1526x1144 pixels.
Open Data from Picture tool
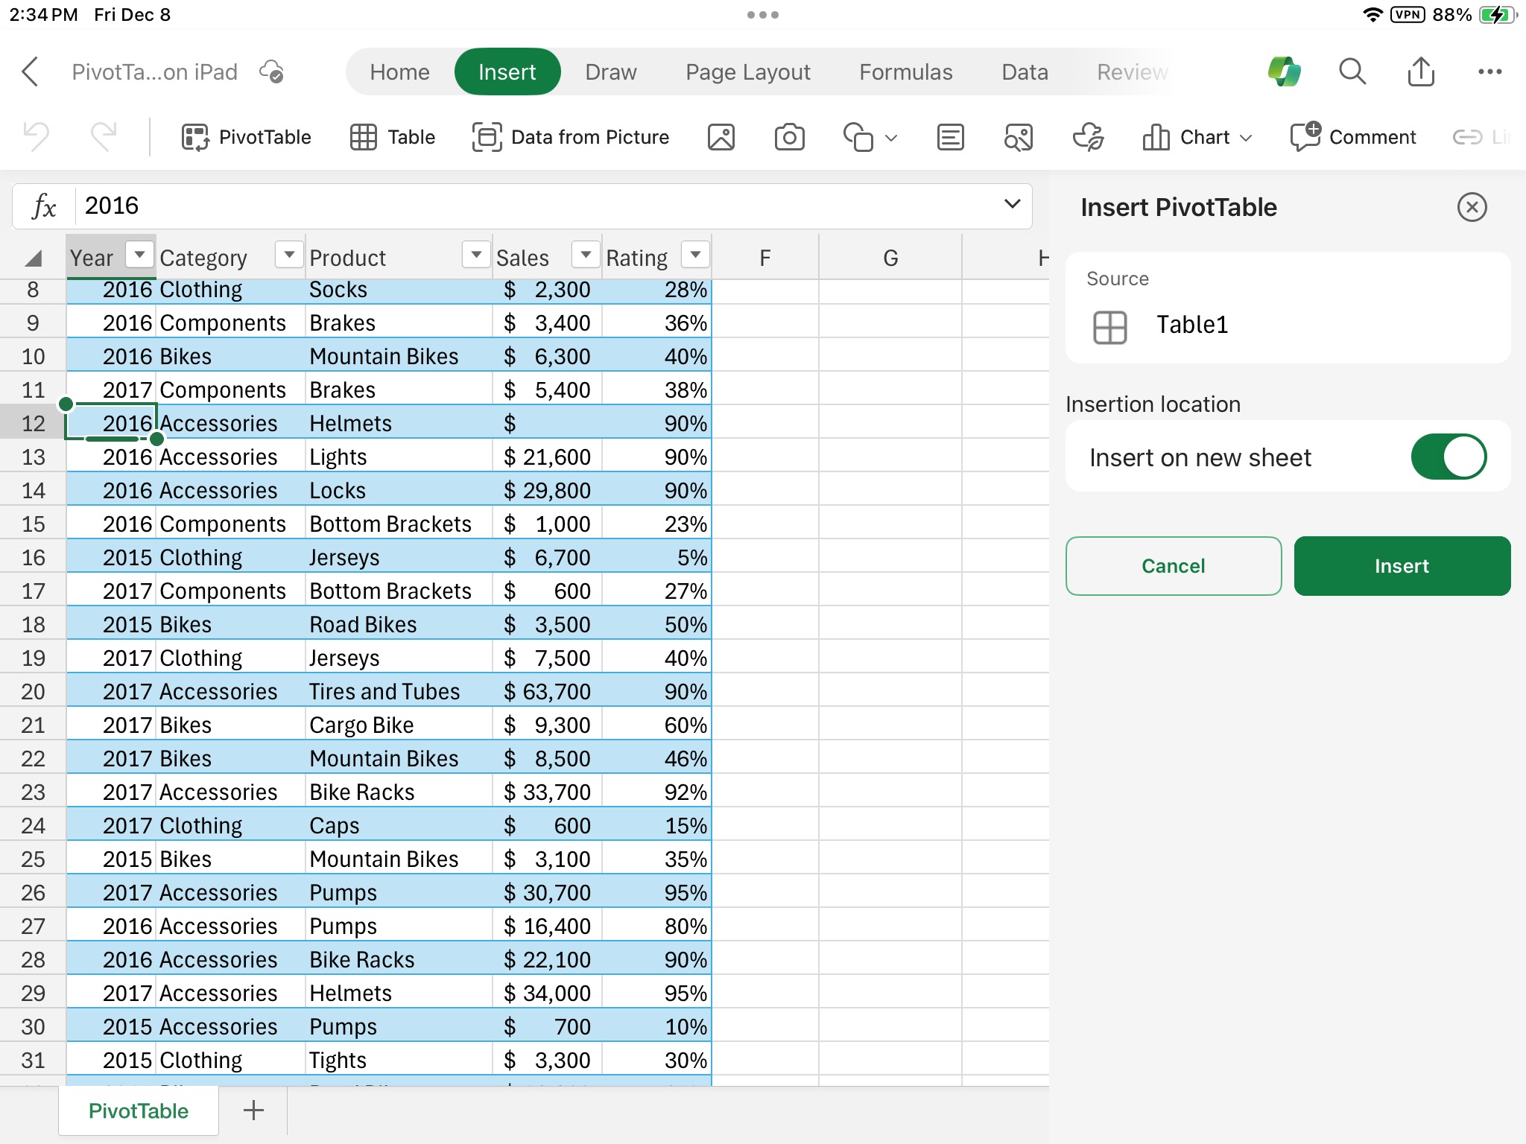coord(573,136)
